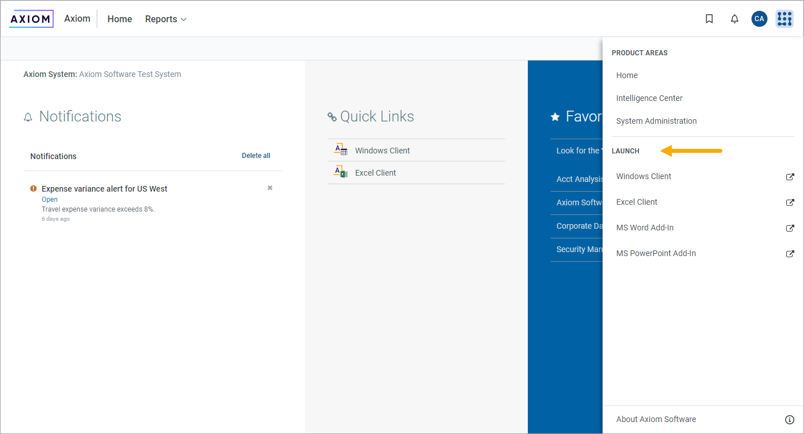The height and width of the screenshot is (434, 804).
Task: Click the info icon next to About Axiom Software
Action: point(789,419)
